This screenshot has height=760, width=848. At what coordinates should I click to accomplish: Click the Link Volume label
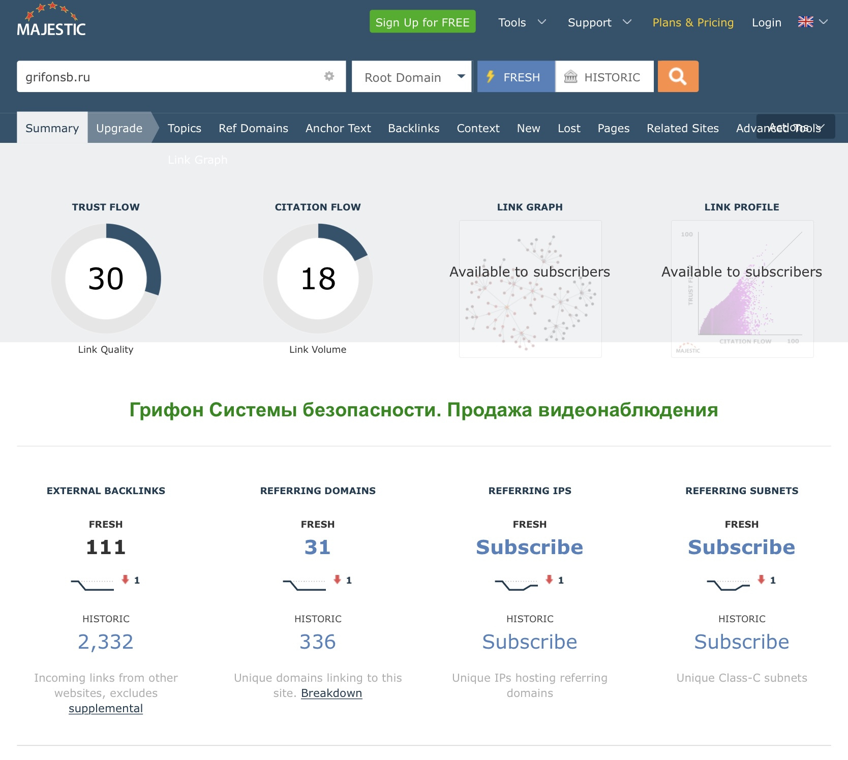point(318,349)
